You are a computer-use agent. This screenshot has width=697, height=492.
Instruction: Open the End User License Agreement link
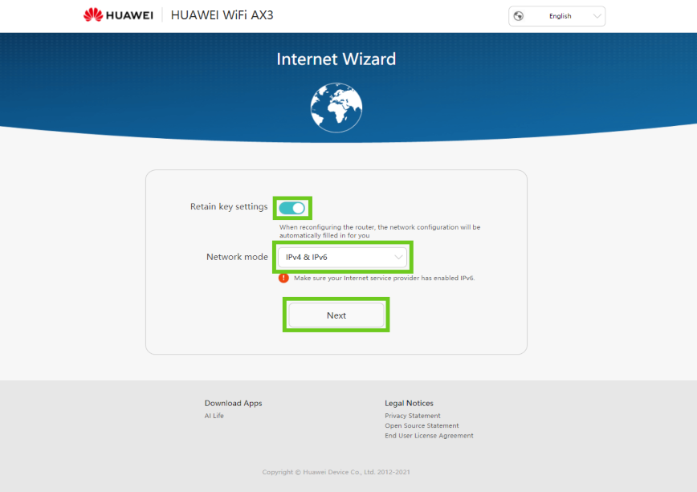tap(429, 436)
